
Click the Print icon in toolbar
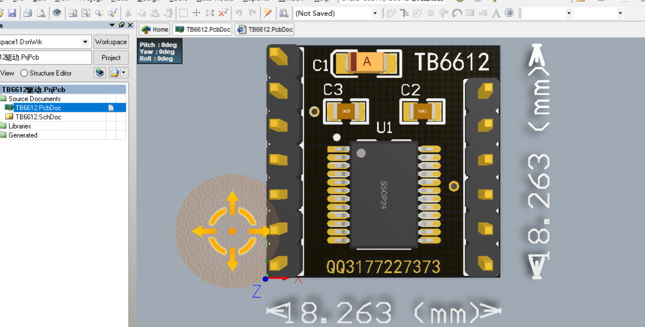tap(27, 13)
